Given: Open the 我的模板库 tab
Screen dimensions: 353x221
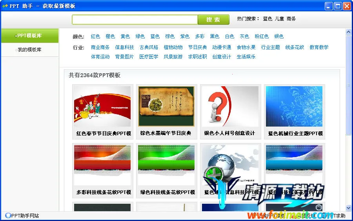Looking at the screenshot, I should pyautogui.click(x=29, y=50).
